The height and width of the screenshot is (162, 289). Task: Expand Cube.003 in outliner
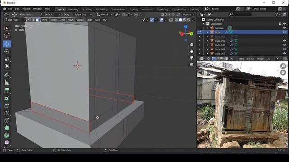(x=208, y=45)
